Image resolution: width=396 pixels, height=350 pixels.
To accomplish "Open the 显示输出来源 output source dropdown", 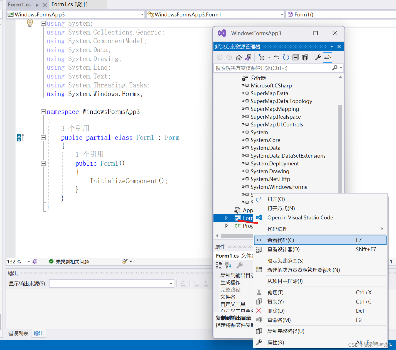I will point(171,283).
